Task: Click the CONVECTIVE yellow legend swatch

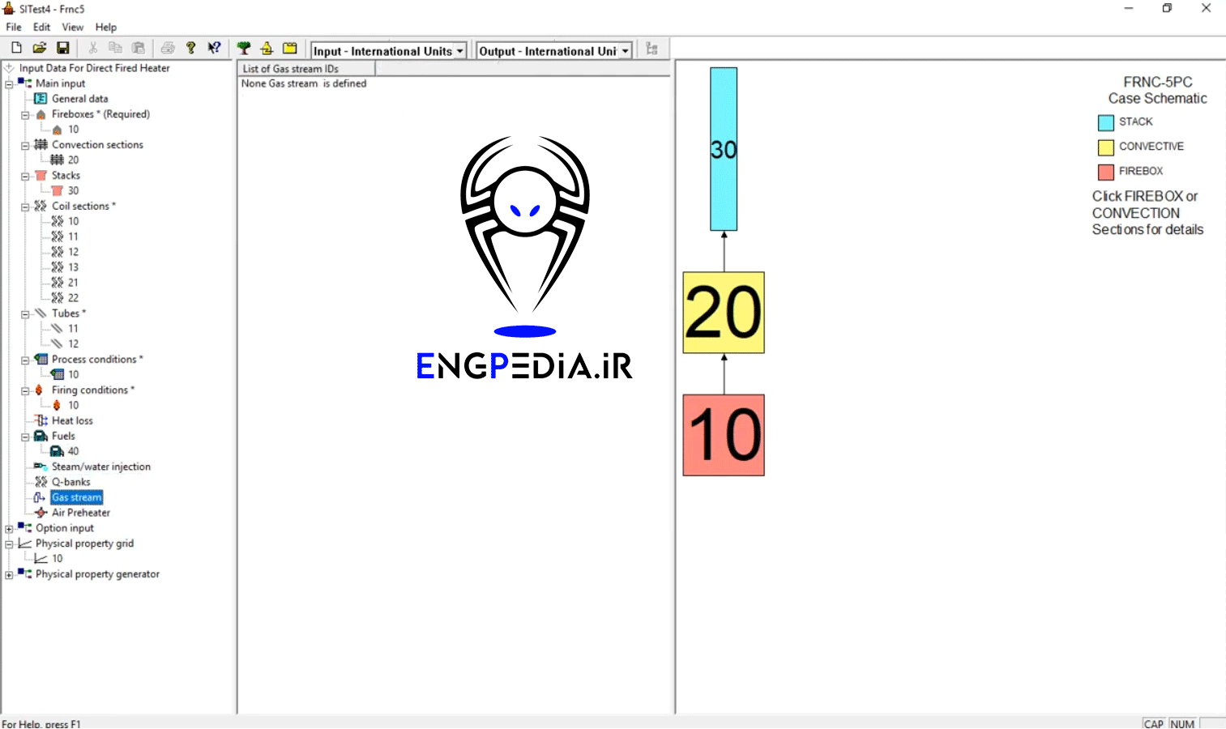Action: click(1106, 147)
